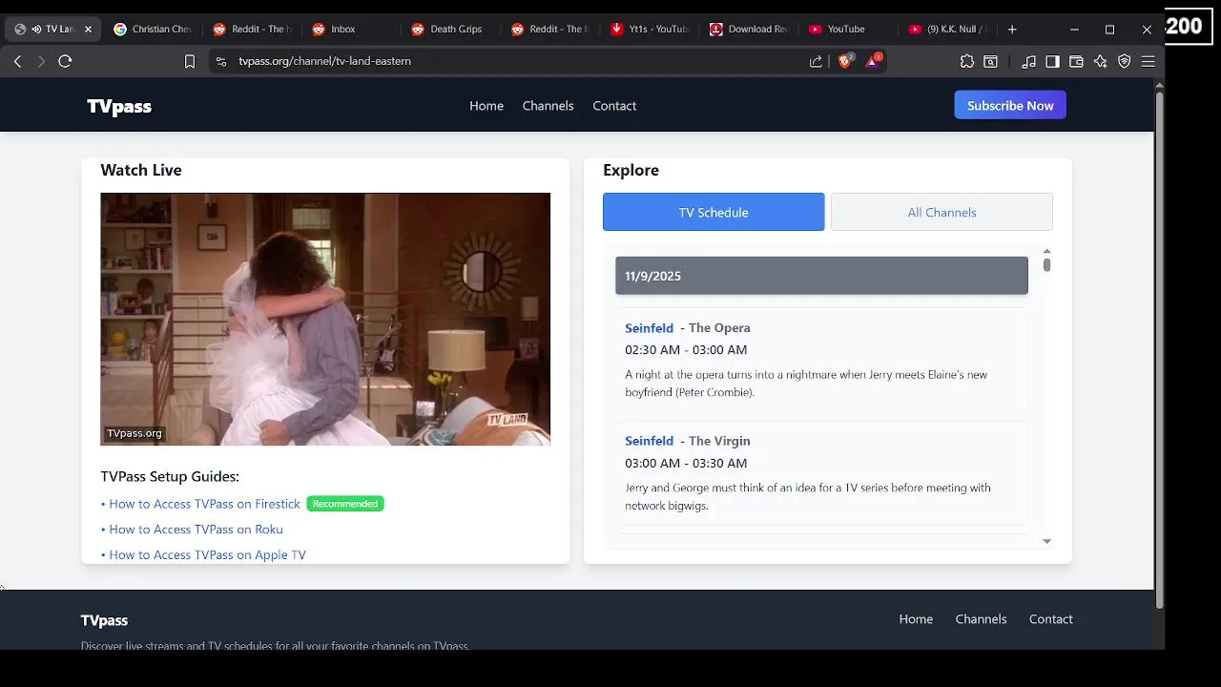Click the TVpass logo in header

119,106
